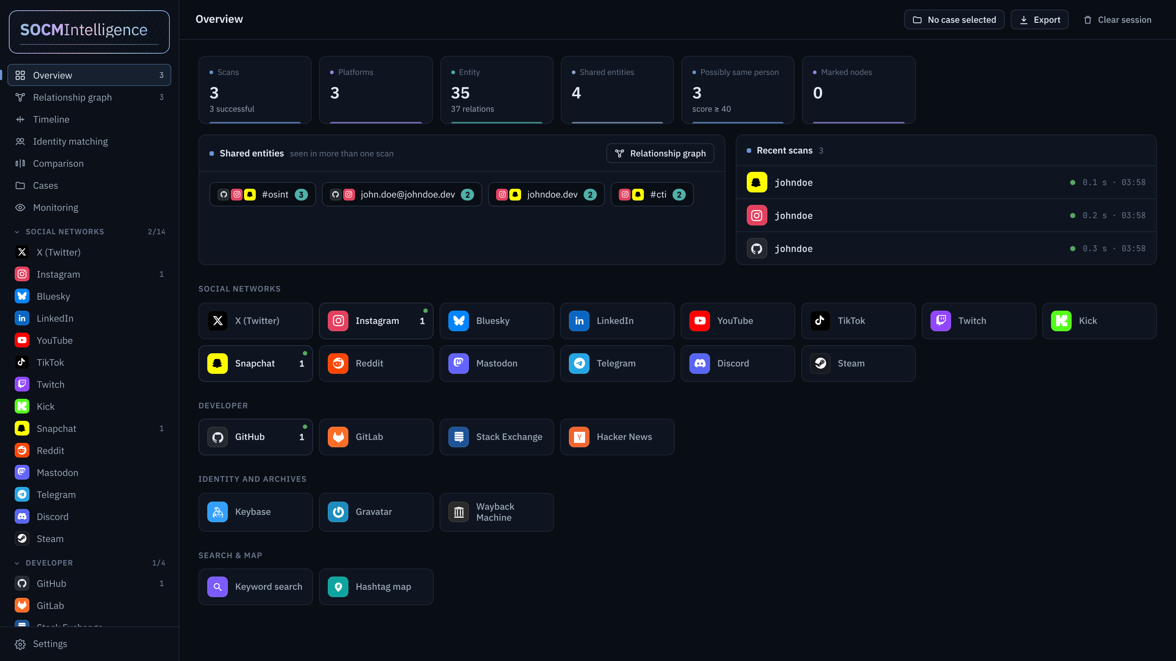Select the GitLab developer card
The image size is (1176, 661).
click(x=376, y=437)
